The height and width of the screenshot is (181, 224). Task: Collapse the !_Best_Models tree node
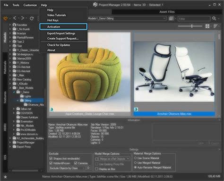[x=10, y=88]
